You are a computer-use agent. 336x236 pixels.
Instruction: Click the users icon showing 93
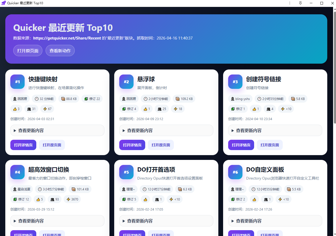(52, 199)
